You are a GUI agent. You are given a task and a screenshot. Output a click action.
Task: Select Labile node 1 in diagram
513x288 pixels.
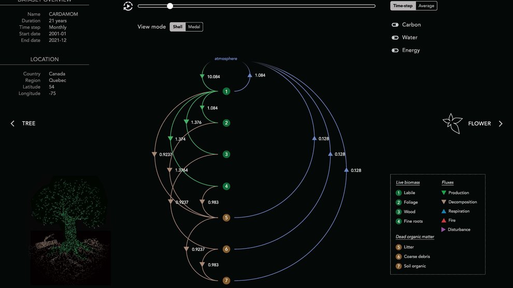pos(226,92)
